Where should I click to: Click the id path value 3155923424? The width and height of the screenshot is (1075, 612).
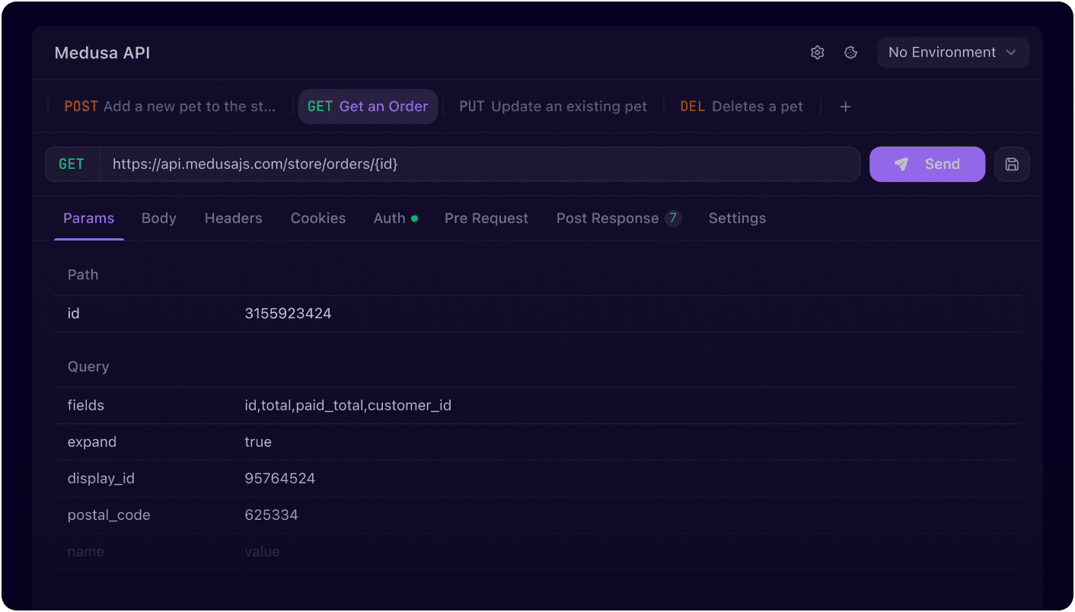point(288,314)
